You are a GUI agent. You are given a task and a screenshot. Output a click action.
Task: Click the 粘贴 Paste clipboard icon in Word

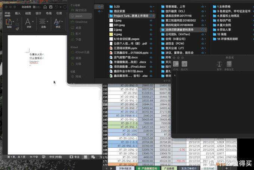(x=9, y=22)
